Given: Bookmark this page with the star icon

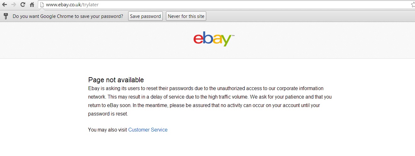Looking at the screenshot, I should [x=413, y=5].
